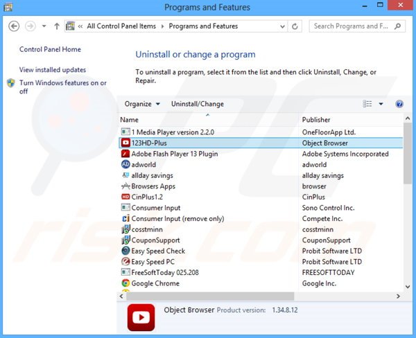Viewport: 416px width, 338px height.
Task: Select the cosstminn program name
Action: (147, 229)
